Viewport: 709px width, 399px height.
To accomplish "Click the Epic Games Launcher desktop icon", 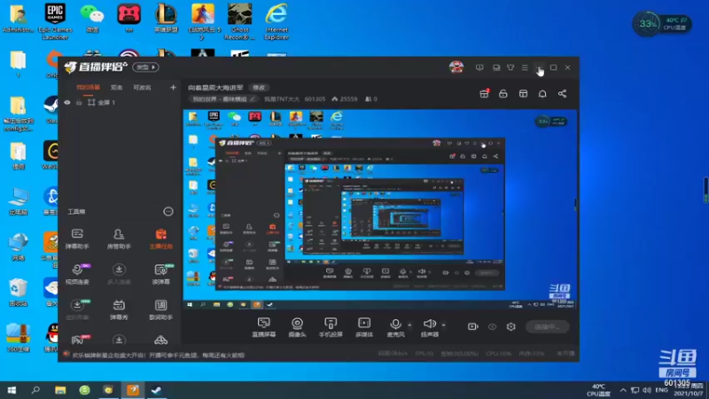I will 55,21.
